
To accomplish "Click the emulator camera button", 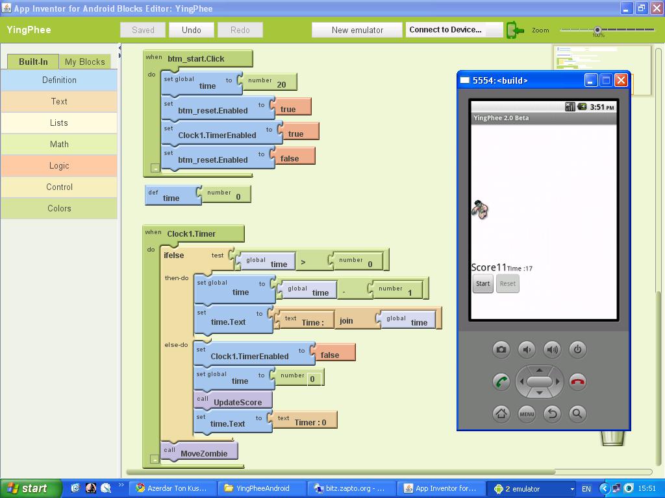I will 501,350.
